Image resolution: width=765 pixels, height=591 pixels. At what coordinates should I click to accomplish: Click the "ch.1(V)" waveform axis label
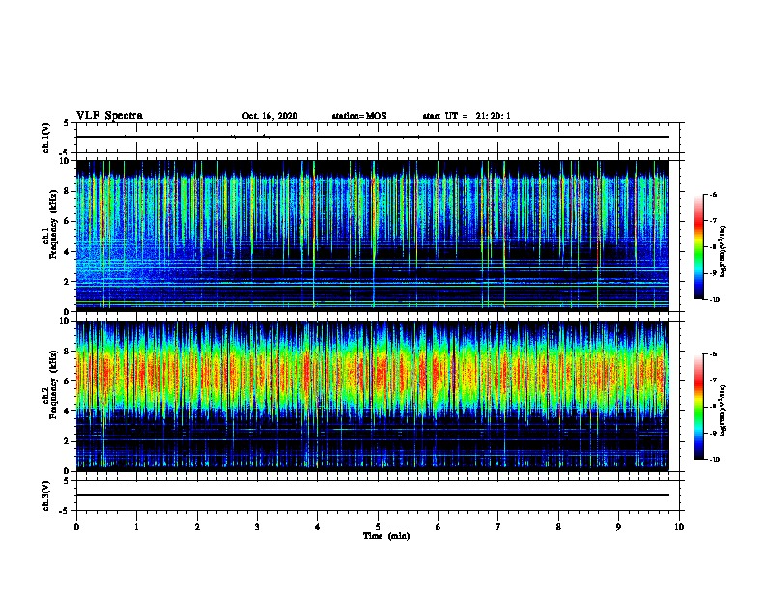(45, 137)
